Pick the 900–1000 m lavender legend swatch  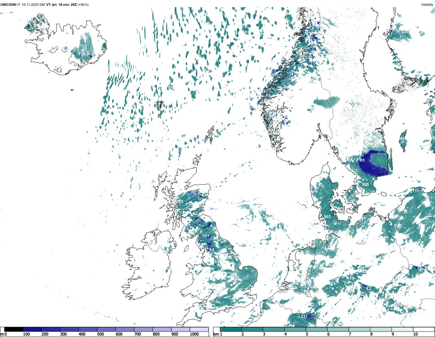coord(180,329)
